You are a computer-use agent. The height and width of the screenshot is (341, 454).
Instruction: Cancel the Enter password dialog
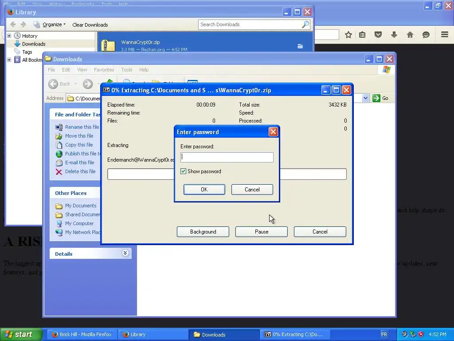click(252, 189)
